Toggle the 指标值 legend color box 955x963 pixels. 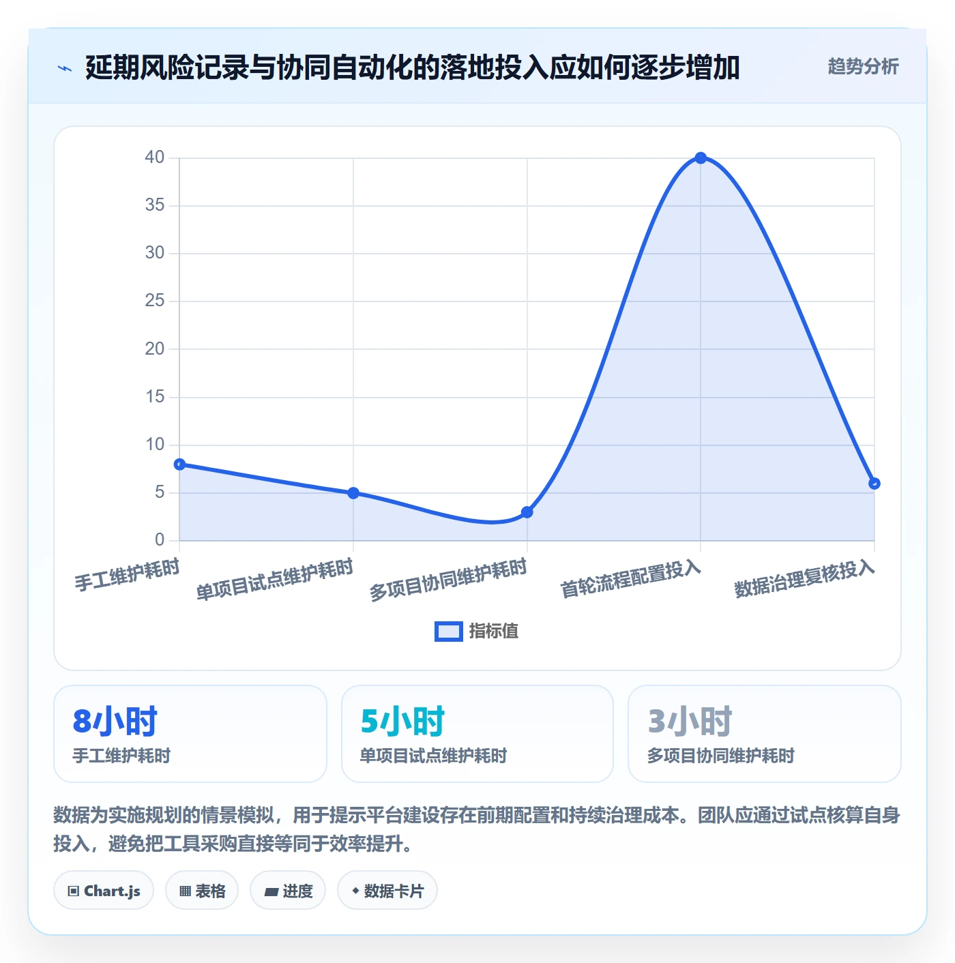pos(449,632)
